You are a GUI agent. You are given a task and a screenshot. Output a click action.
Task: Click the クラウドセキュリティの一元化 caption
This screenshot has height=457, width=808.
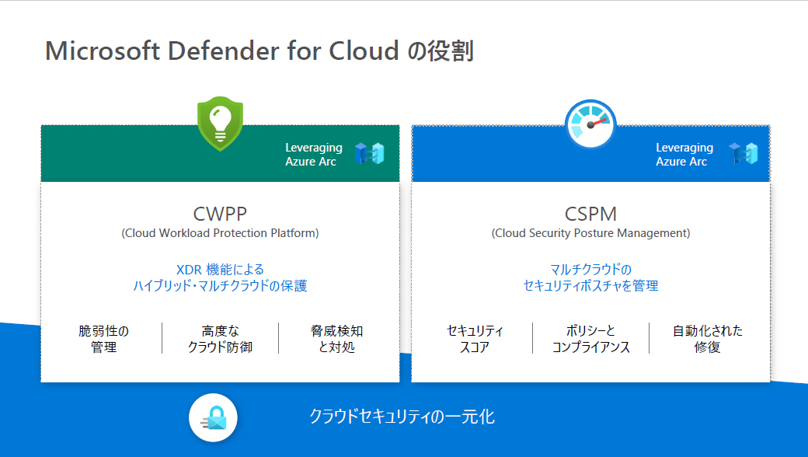pyautogui.click(x=402, y=417)
